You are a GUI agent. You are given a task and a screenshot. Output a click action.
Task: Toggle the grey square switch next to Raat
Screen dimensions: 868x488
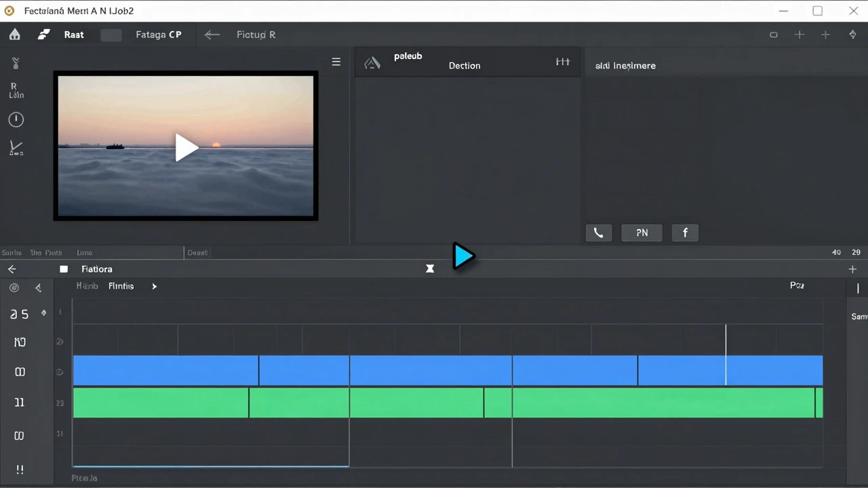pyautogui.click(x=111, y=35)
